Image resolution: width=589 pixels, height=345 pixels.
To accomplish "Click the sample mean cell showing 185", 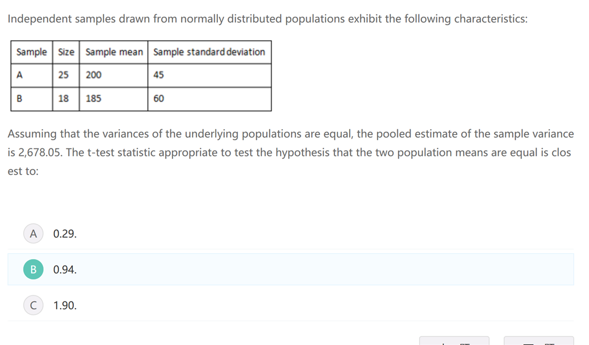I will coord(114,99).
